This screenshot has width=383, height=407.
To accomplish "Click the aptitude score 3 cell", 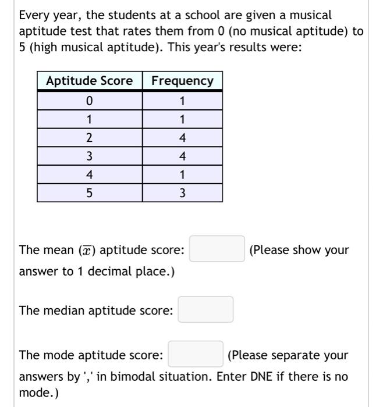I will [90, 156].
